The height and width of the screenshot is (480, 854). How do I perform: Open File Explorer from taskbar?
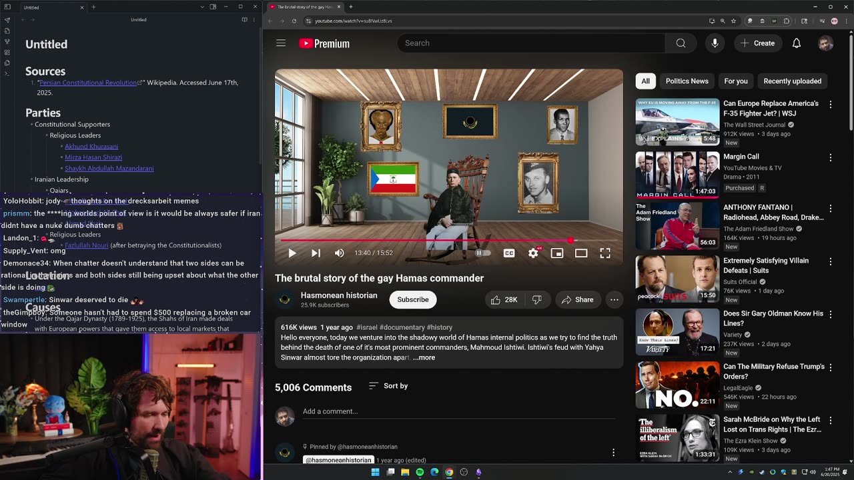pos(405,472)
